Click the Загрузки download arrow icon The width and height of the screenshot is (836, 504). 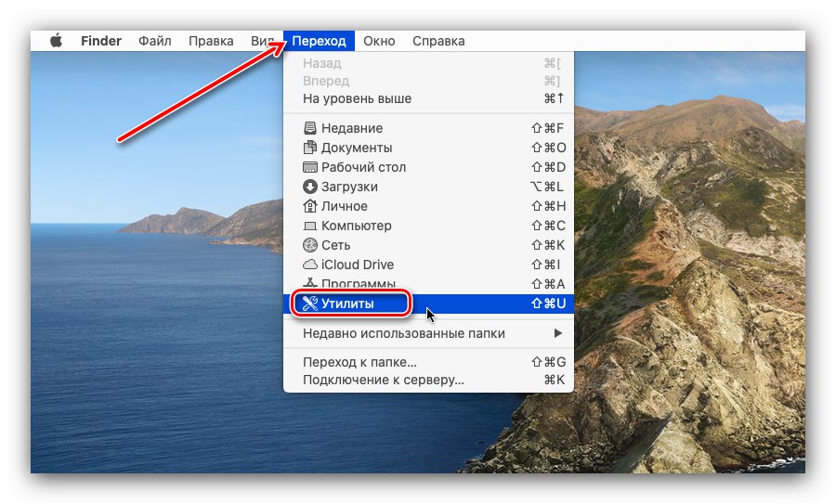point(309,187)
